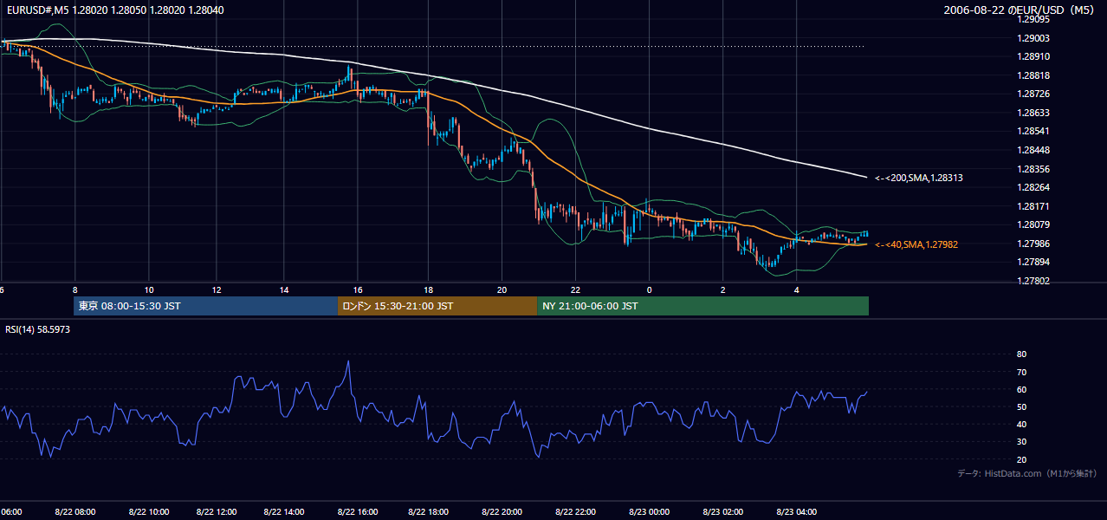Click hour marker 10 below price chart
The height and width of the screenshot is (520, 1107).
tap(149, 290)
